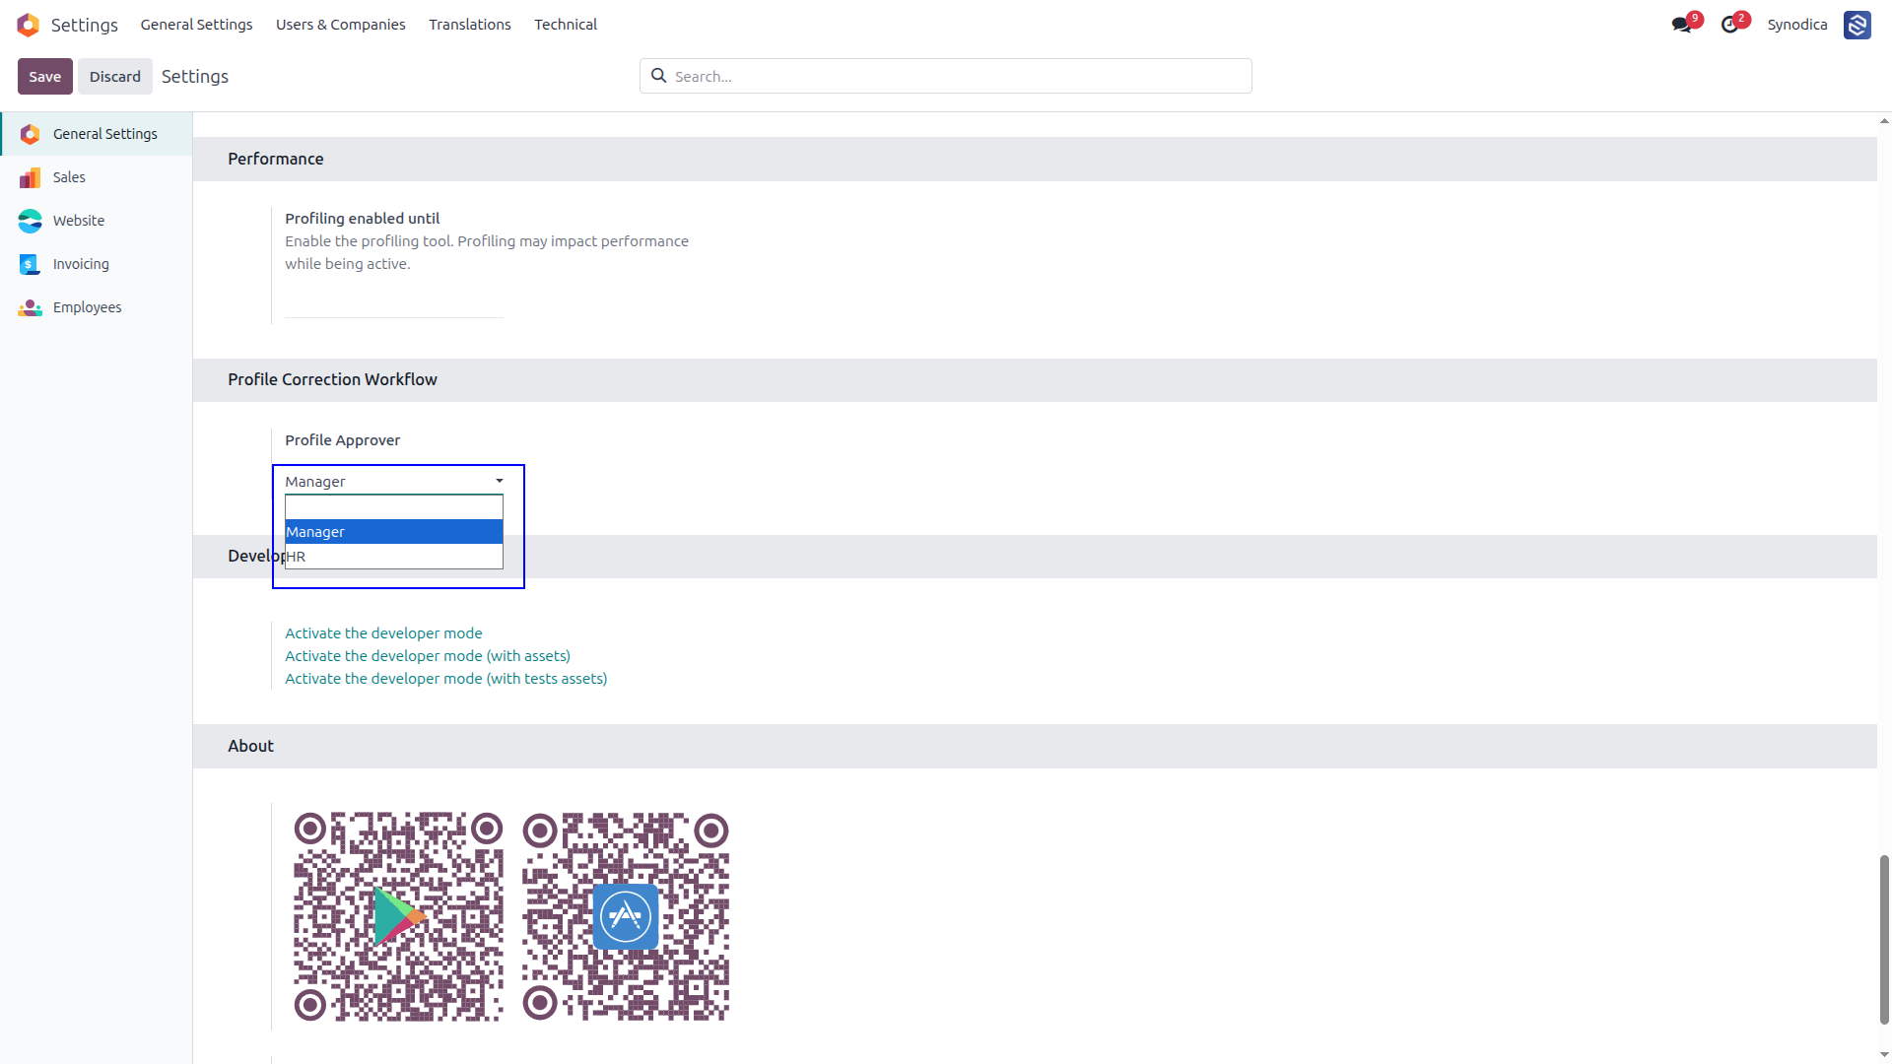Open the Invoicing settings tab
This screenshot has width=1892, height=1064.
pyautogui.click(x=97, y=264)
